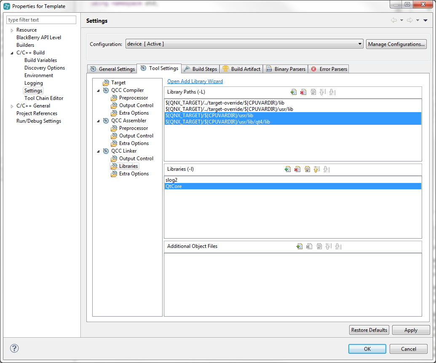Confirm with the OK button
This screenshot has height=363, width=436.
pyautogui.click(x=367, y=349)
